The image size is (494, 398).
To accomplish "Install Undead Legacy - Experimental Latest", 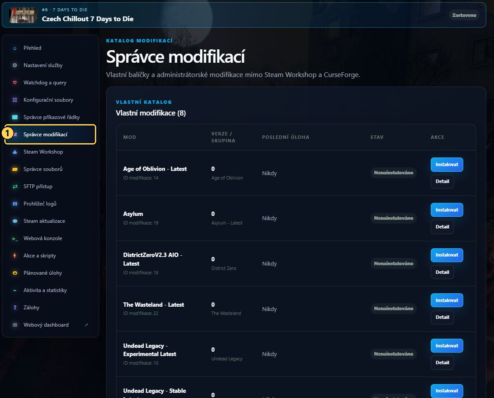I will click(447, 346).
